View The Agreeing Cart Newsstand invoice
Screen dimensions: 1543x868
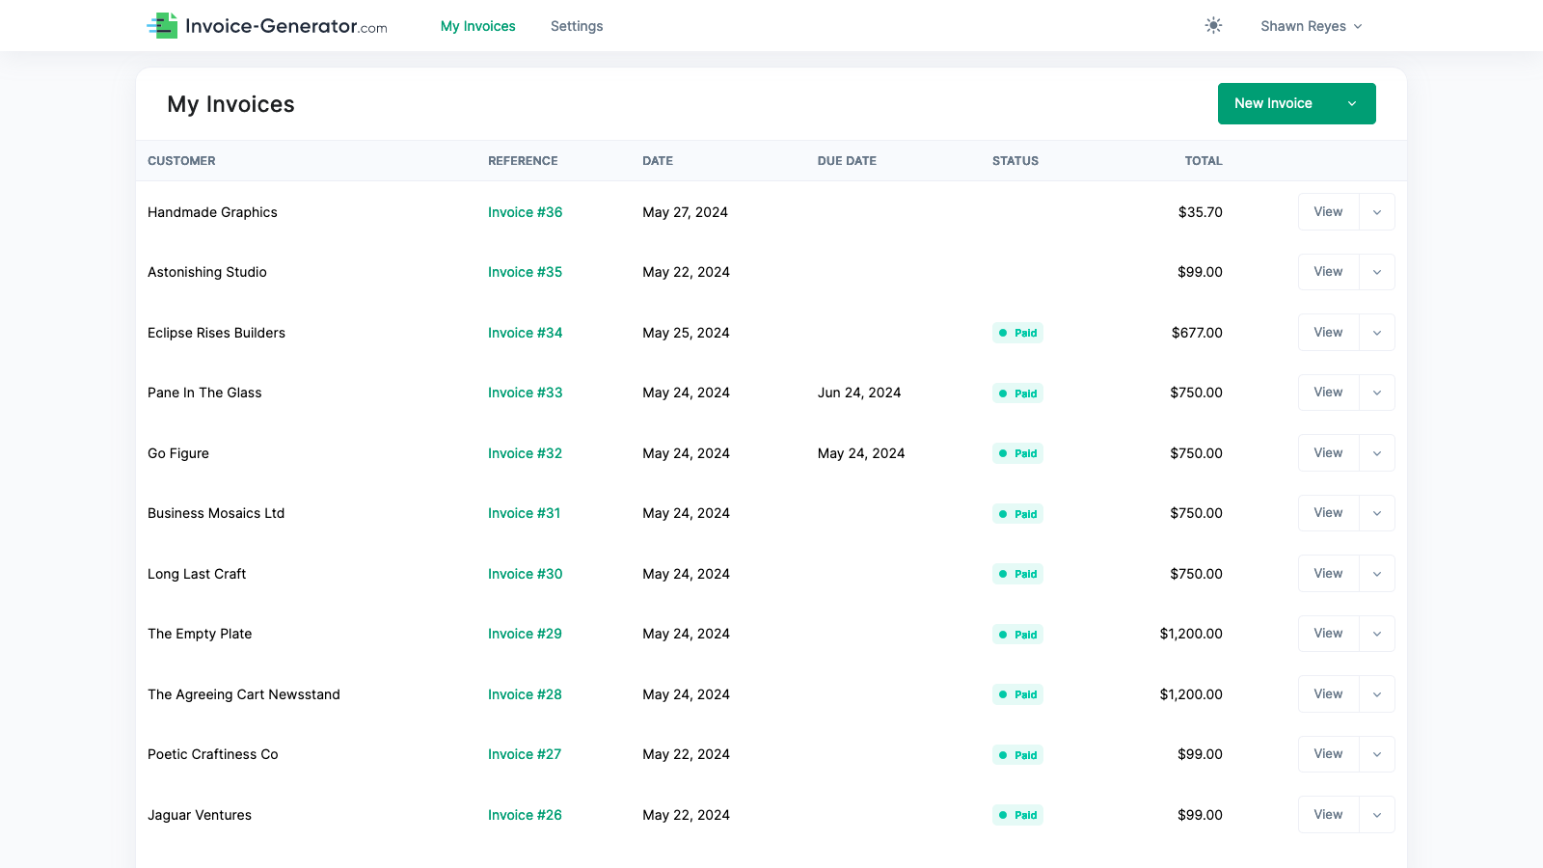pyautogui.click(x=1328, y=693)
